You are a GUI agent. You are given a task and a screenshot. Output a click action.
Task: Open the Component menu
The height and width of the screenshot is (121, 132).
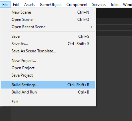click(77, 5)
